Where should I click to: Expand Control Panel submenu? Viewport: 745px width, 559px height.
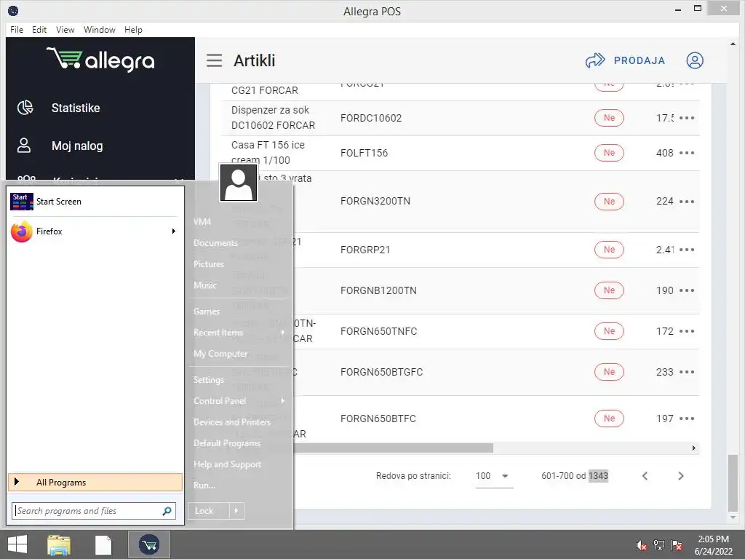[283, 401]
